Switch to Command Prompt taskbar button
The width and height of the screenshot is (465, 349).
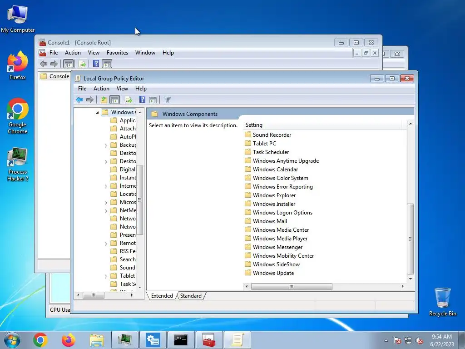point(181,340)
